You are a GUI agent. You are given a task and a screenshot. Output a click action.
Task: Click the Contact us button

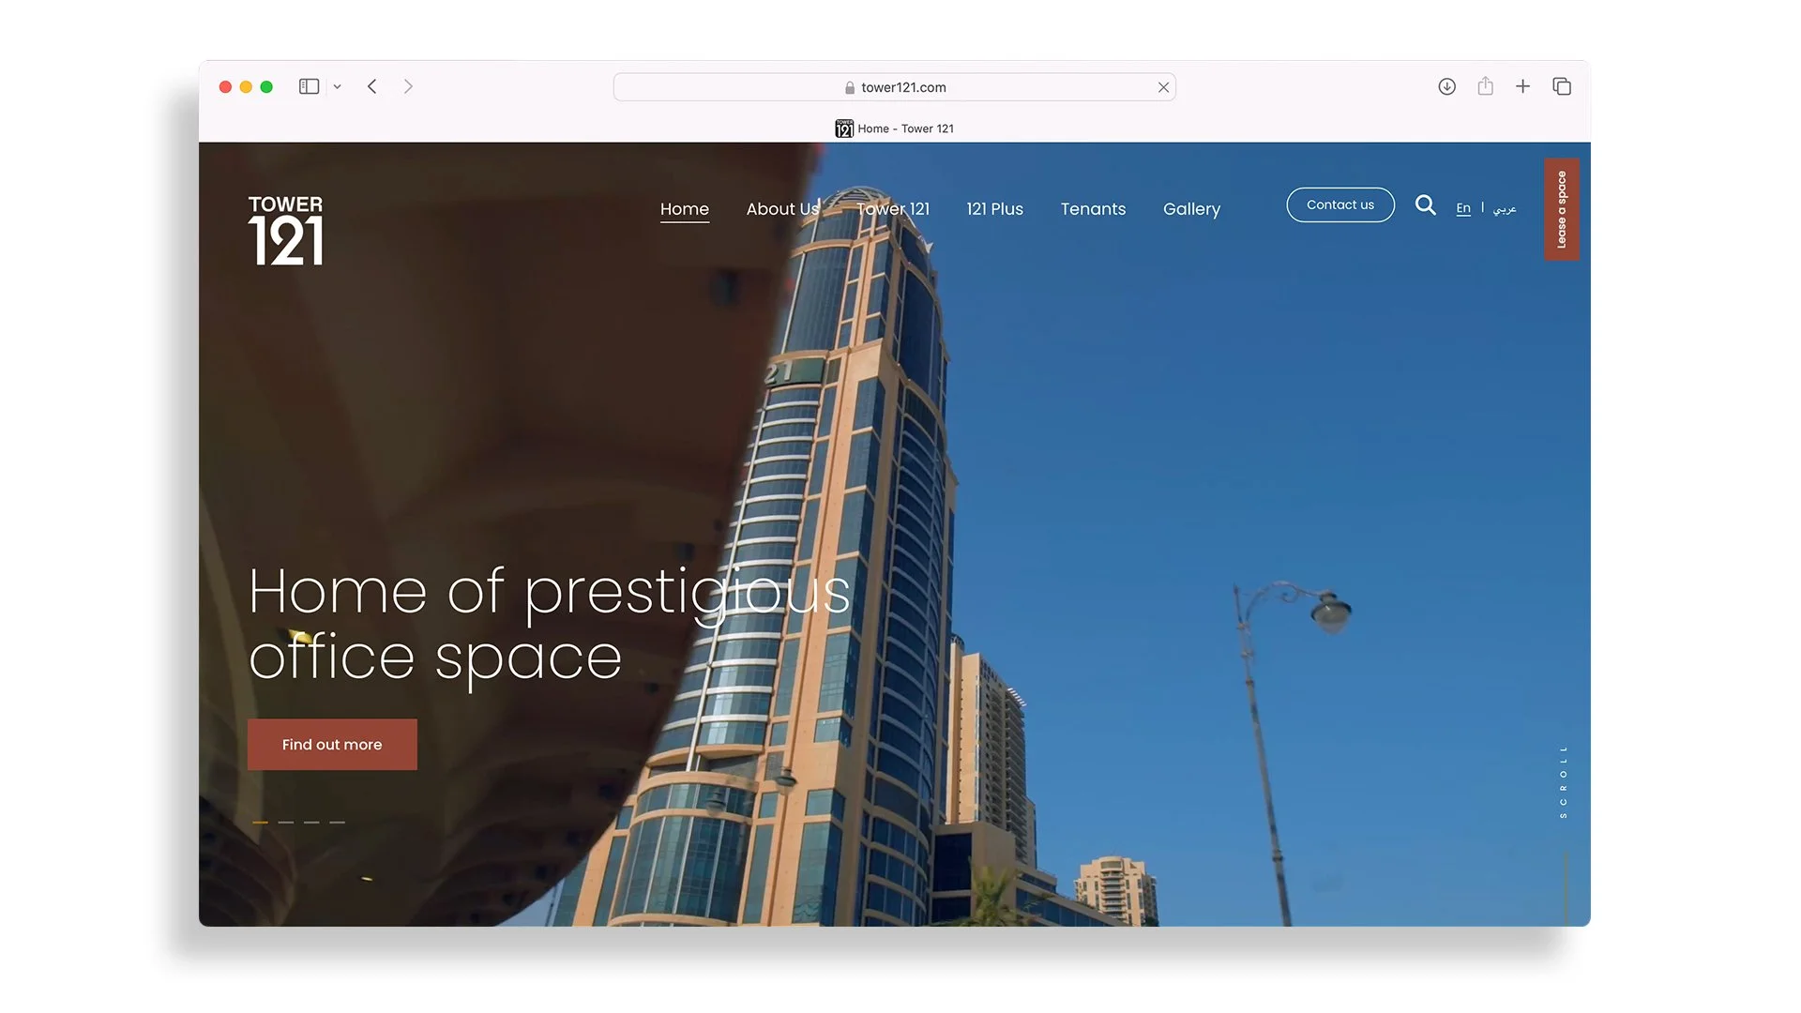[x=1339, y=204]
